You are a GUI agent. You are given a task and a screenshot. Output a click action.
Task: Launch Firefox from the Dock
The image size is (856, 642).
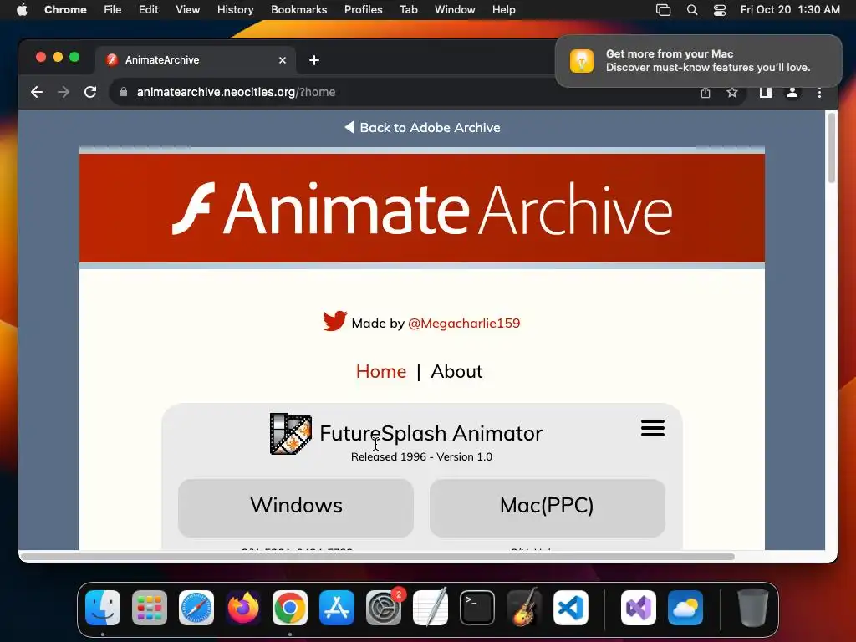[x=243, y=608]
